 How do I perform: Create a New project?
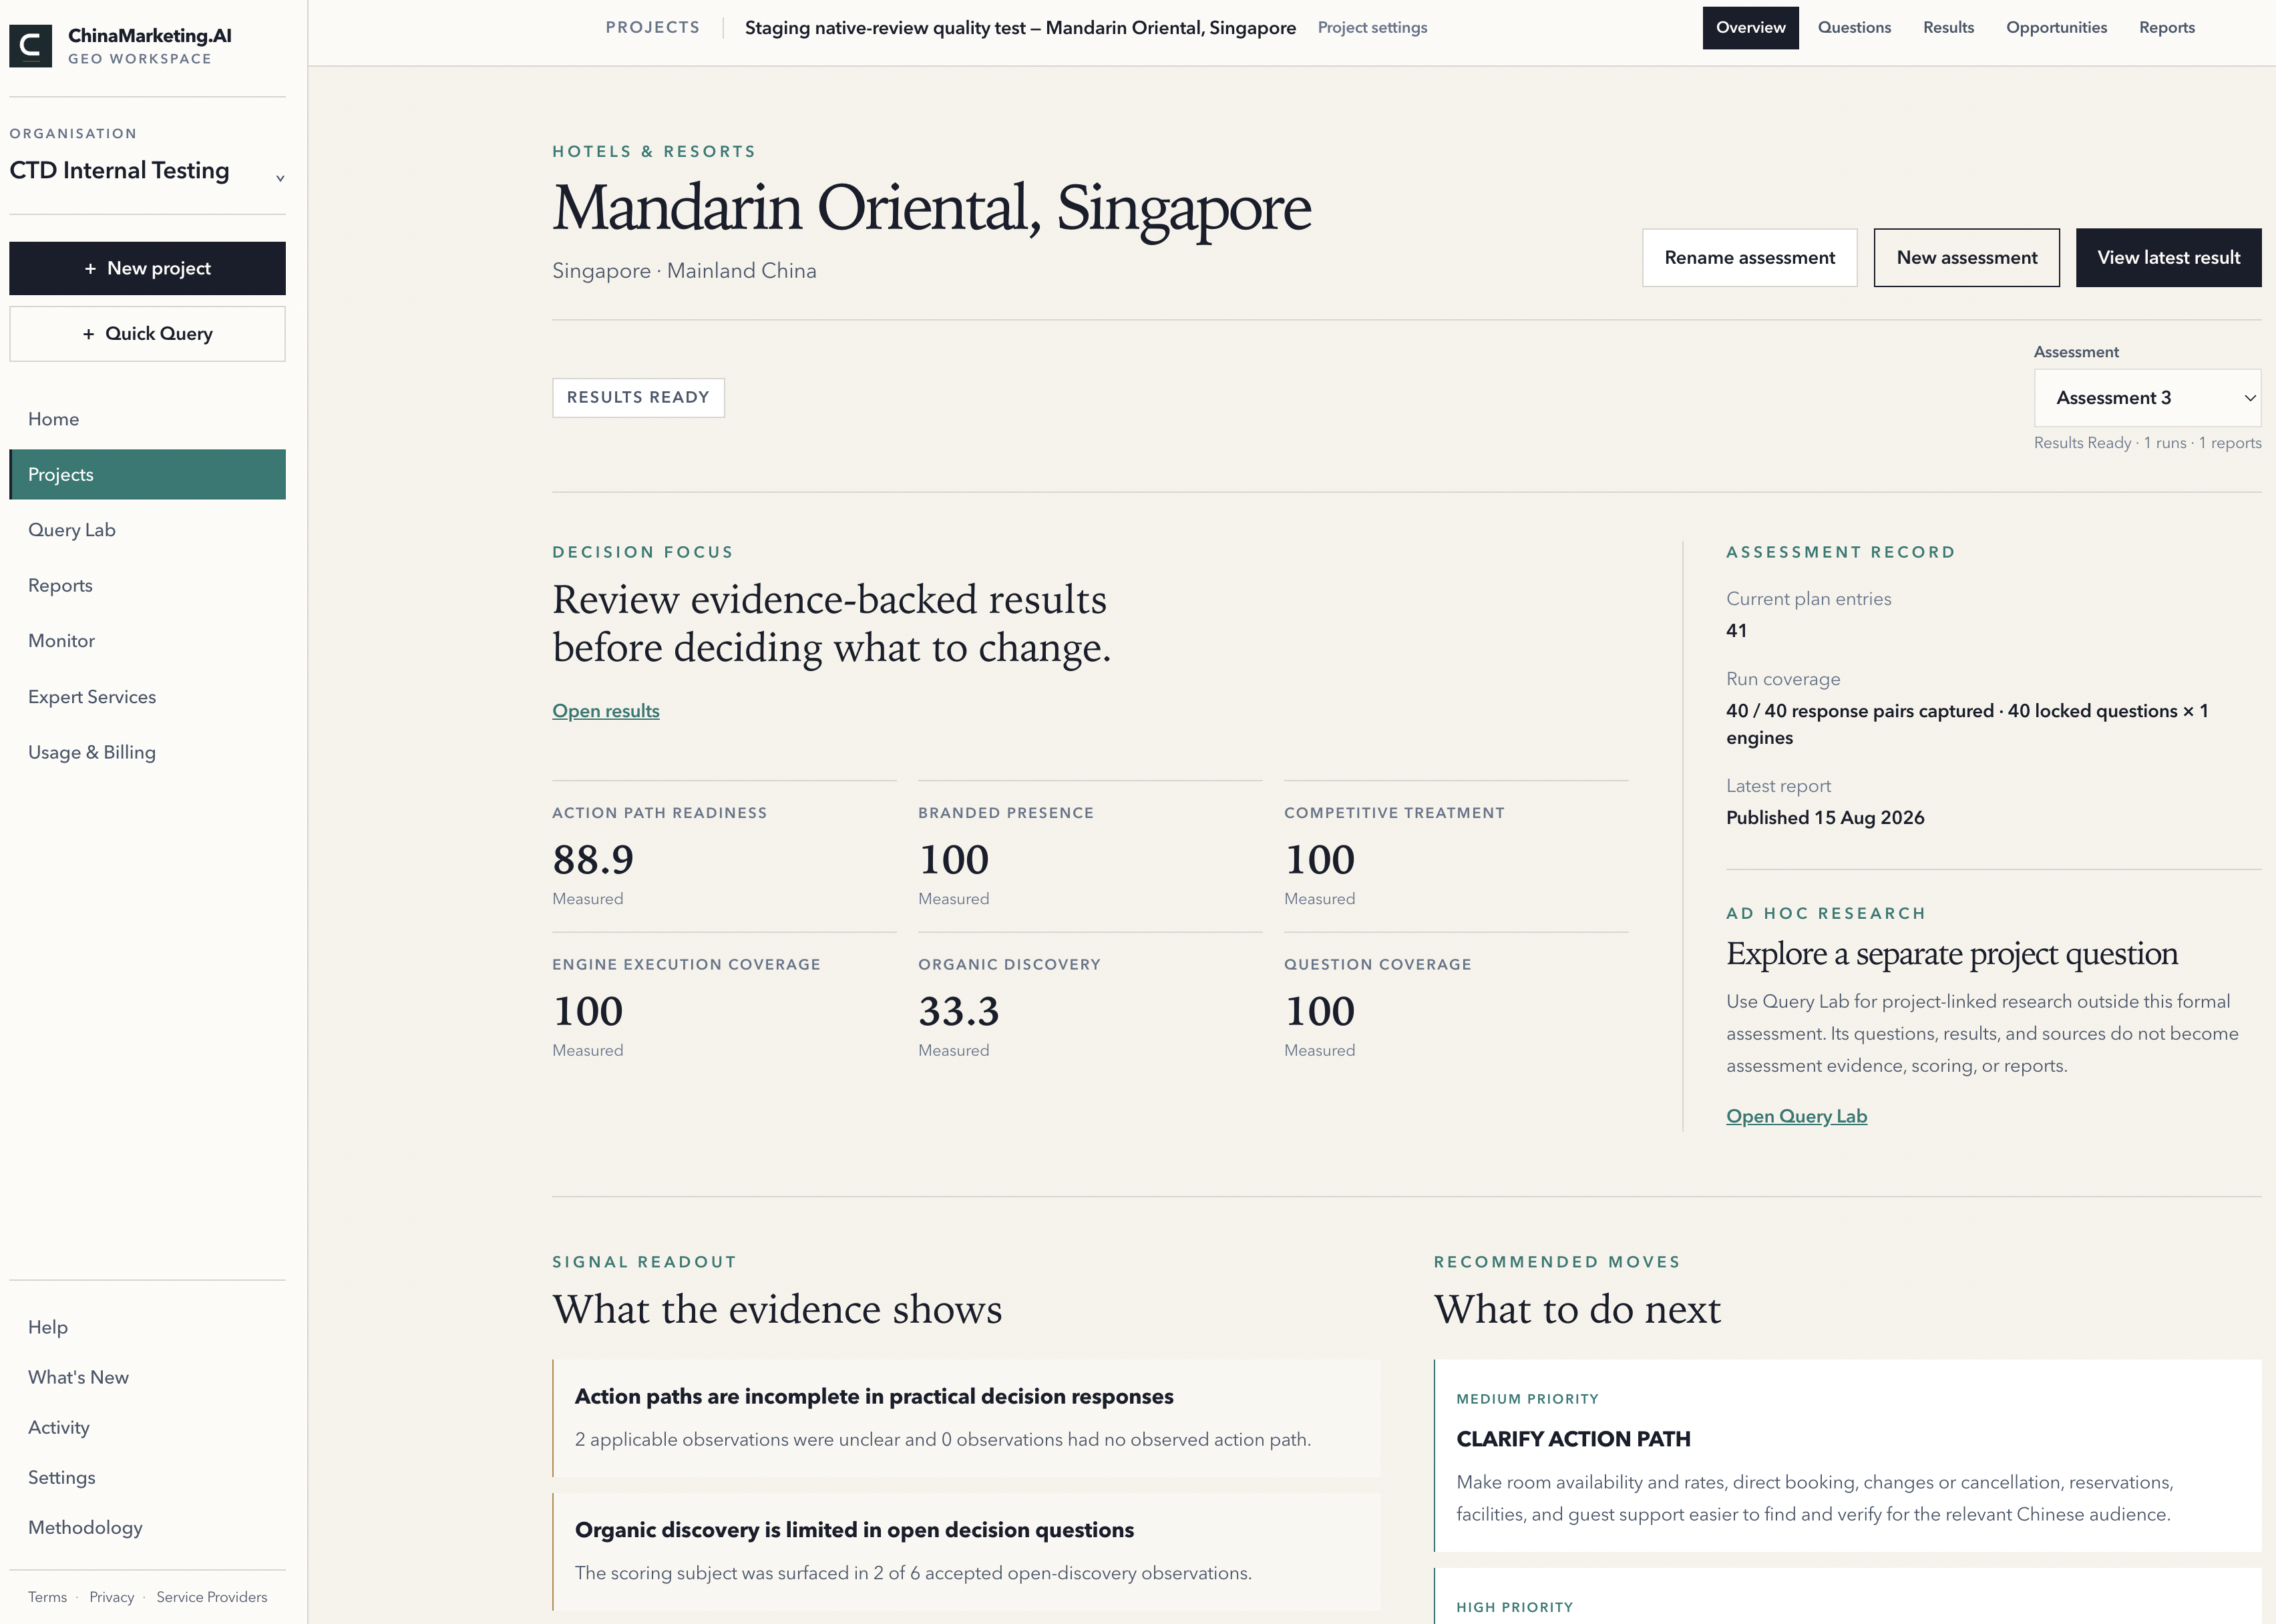click(x=147, y=268)
